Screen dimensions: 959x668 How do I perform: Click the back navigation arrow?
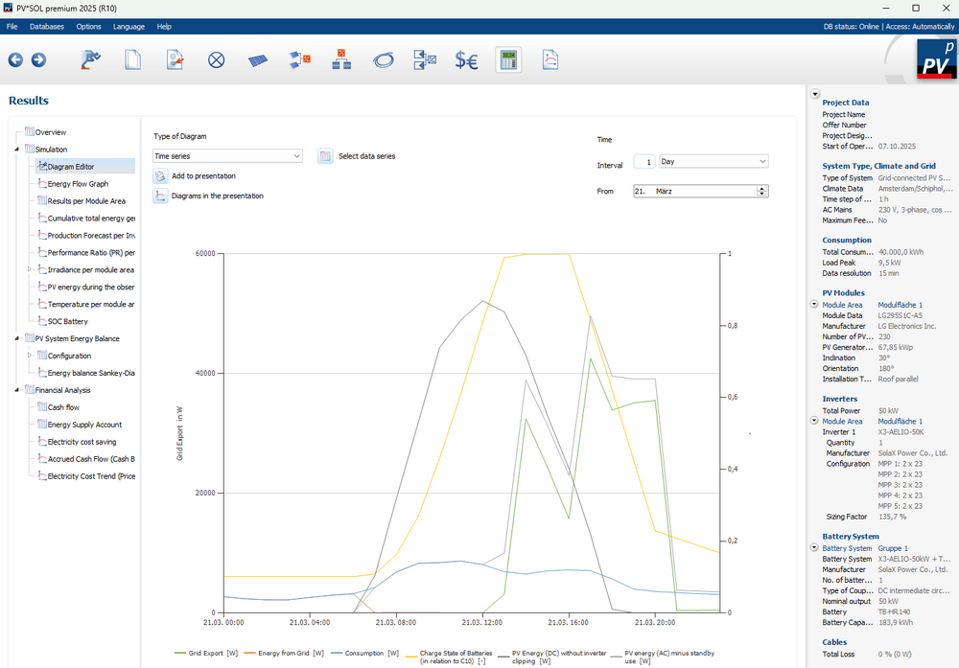click(x=15, y=60)
